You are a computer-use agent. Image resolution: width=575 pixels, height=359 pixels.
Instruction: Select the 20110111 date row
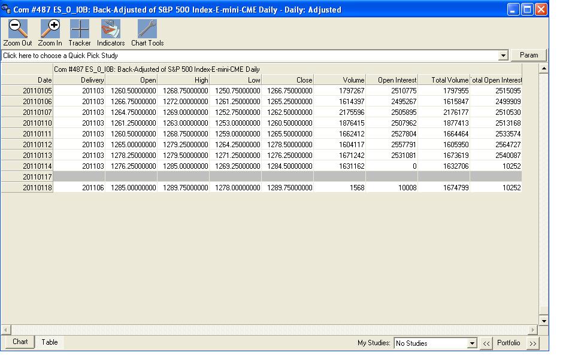pyautogui.click(x=27, y=133)
